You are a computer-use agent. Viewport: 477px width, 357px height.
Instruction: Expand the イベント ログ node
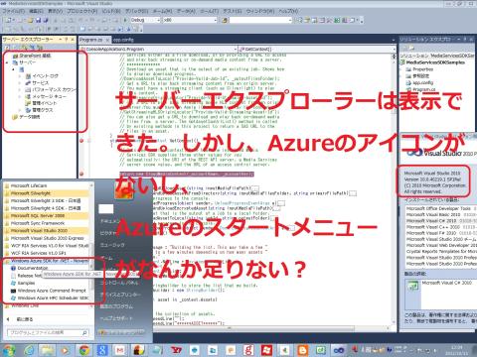[x=20, y=76]
